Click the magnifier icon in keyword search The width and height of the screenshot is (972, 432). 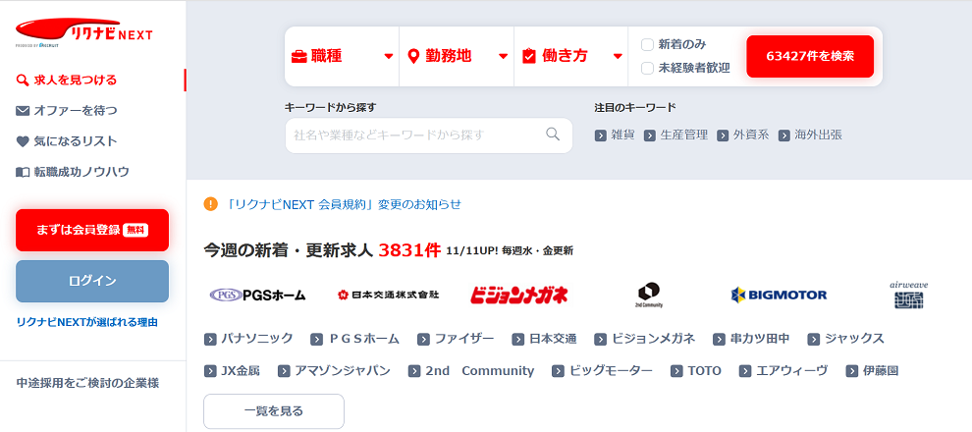point(553,135)
